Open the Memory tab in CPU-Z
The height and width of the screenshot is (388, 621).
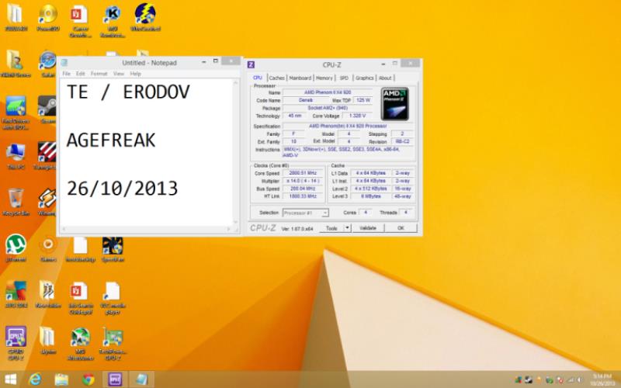[x=324, y=78]
